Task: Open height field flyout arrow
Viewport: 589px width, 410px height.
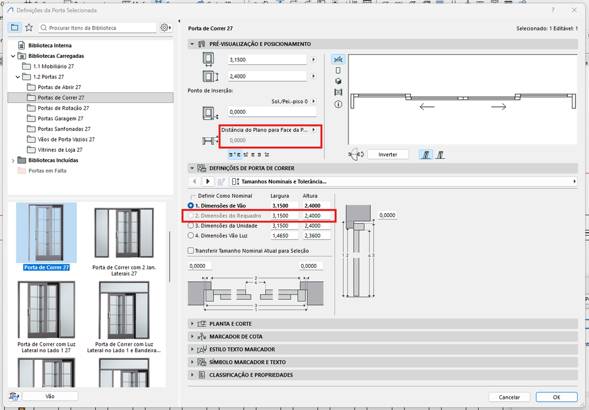Action: click(x=313, y=76)
